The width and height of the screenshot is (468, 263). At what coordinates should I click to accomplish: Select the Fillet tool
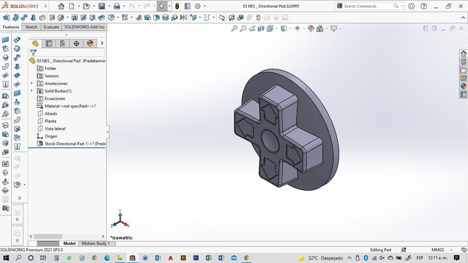point(111,17)
